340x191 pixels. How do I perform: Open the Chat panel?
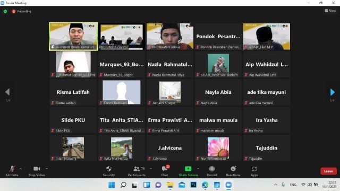click(165, 171)
